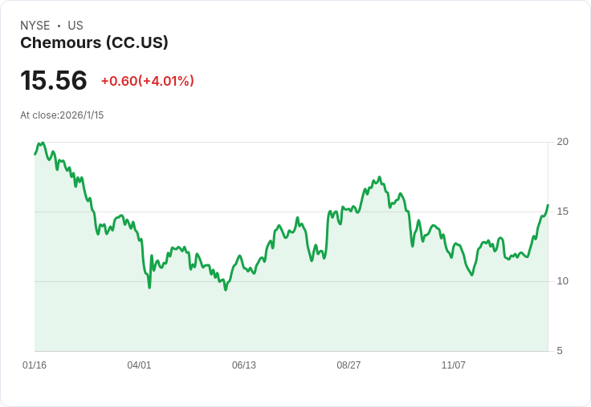Click the chart line's rightmost endpoint
The image size is (591, 407).
click(x=548, y=205)
